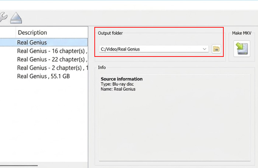The image size is (258, 168).
Task: Open the output folder browse icon
Action: (x=216, y=49)
